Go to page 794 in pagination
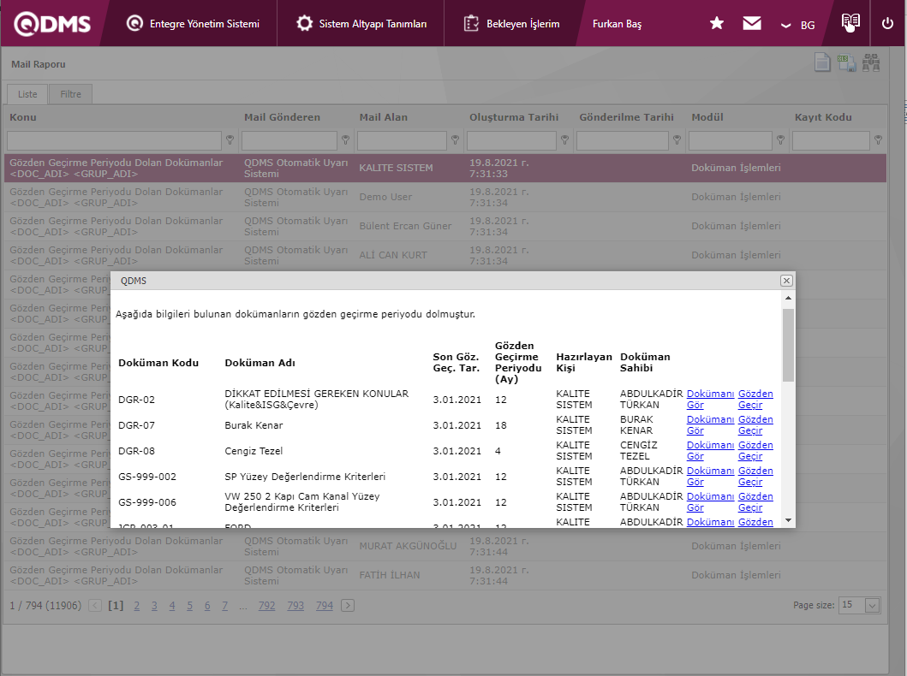907x676 pixels. point(324,606)
